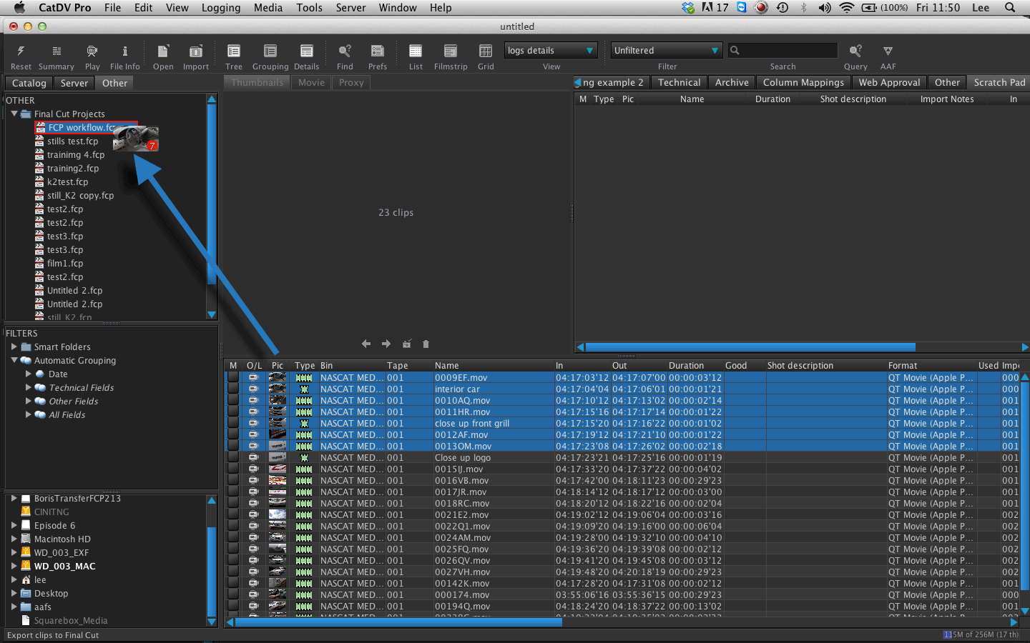Image resolution: width=1030 pixels, height=643 pixels.
Task: Click the clip list horizontal scrollbar
Action: coord(398,622)
